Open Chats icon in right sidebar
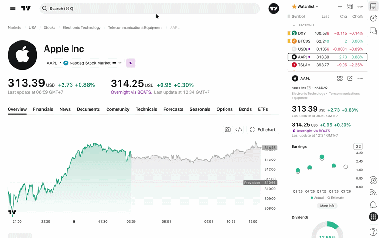Image resolution: width=379 pixels, height=238 pixels. coord(373,31)
